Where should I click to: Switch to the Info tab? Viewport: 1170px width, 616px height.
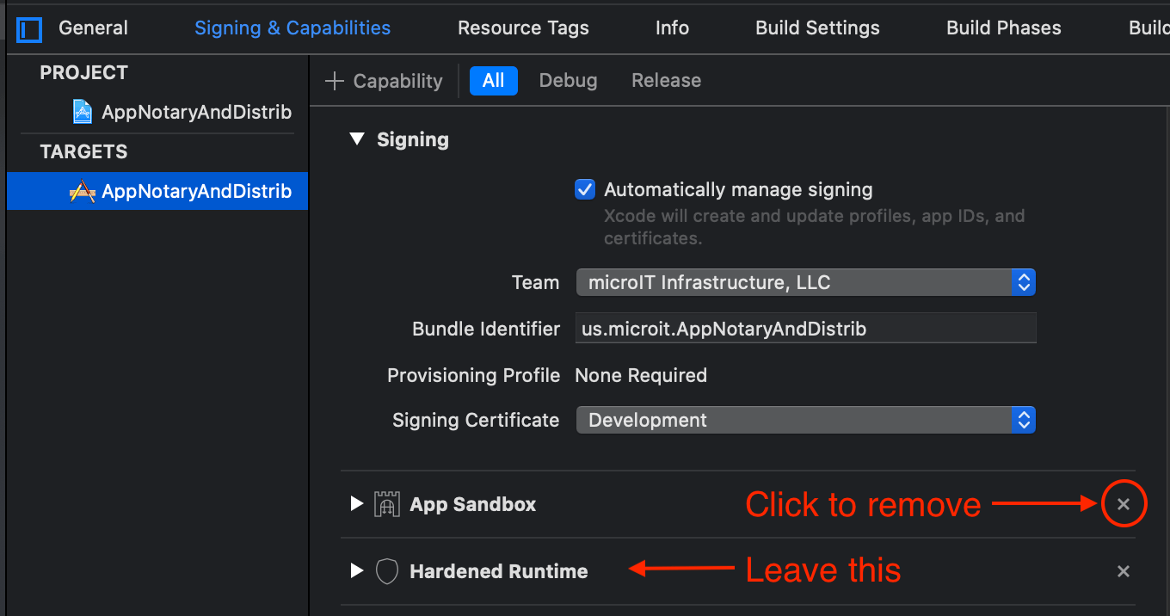tap(672, 28)
